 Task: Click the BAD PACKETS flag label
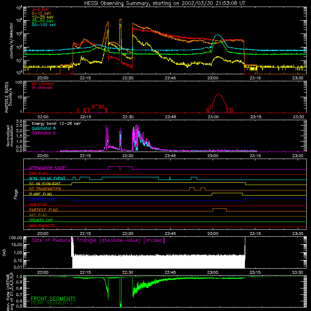42,225
